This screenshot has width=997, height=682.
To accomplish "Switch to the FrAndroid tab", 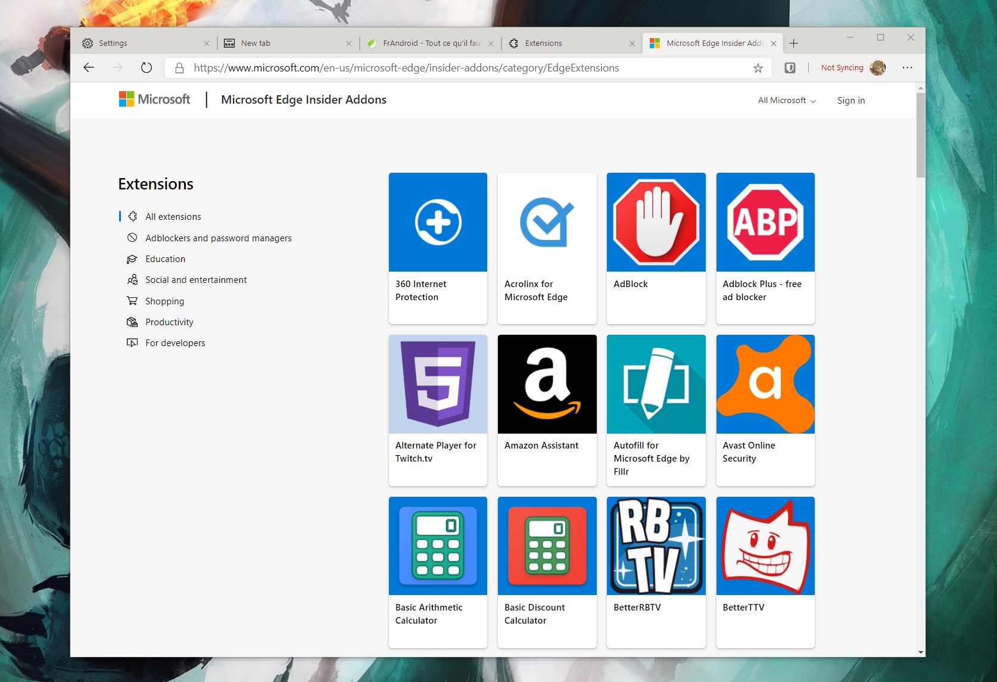I will pos(431,43).
